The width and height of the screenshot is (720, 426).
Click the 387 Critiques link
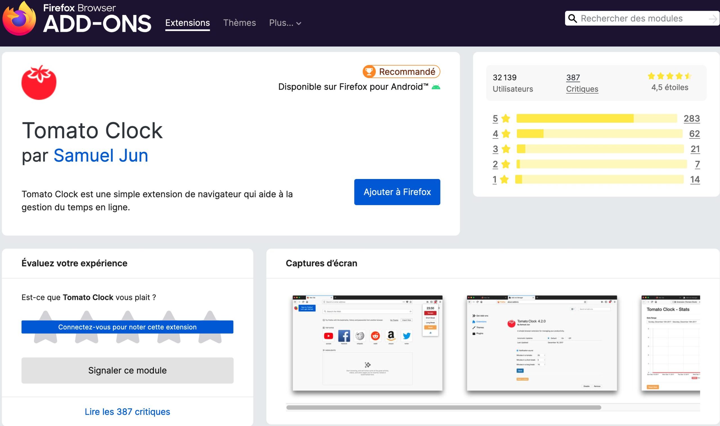point(582,83)
